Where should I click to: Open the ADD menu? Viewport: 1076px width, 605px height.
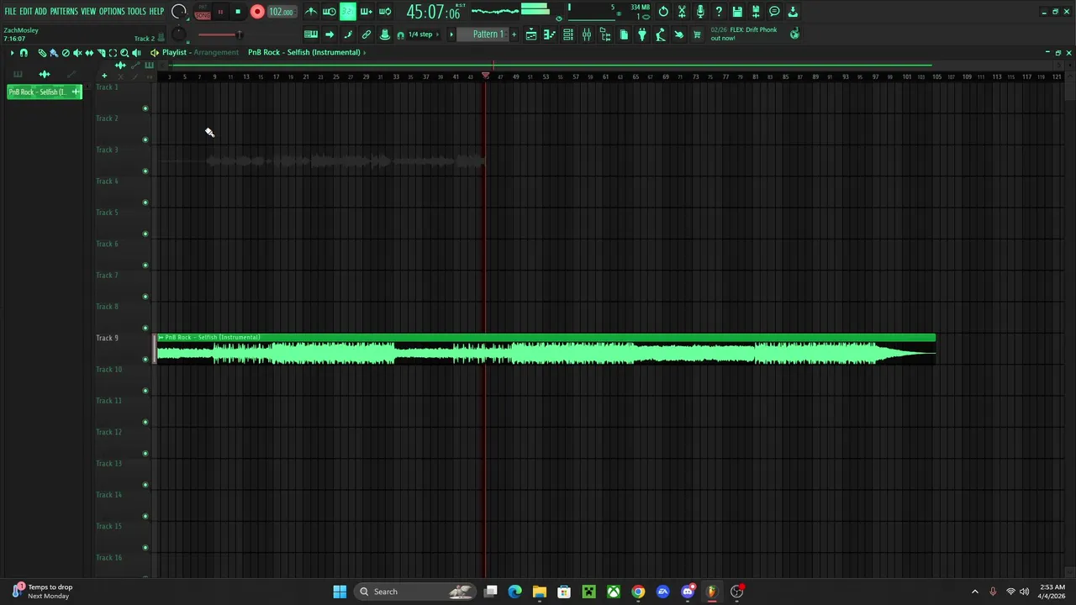point(40,12)
